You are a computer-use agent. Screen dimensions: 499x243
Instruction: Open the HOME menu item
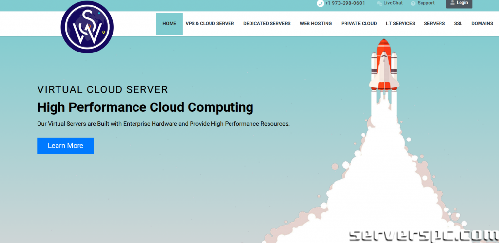[x=169, y=23]
